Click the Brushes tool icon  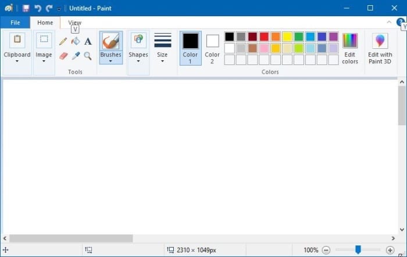(111, 41)
